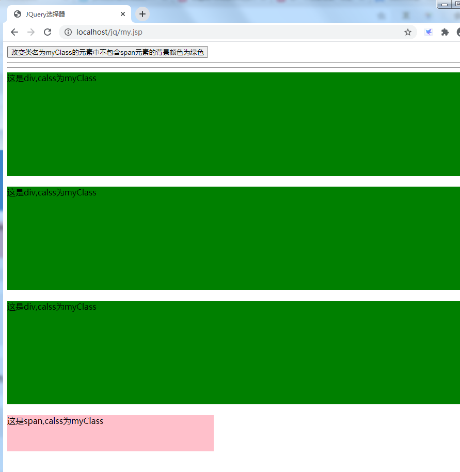Click the localhost/jq/my.jsp address field

point(237,32)
